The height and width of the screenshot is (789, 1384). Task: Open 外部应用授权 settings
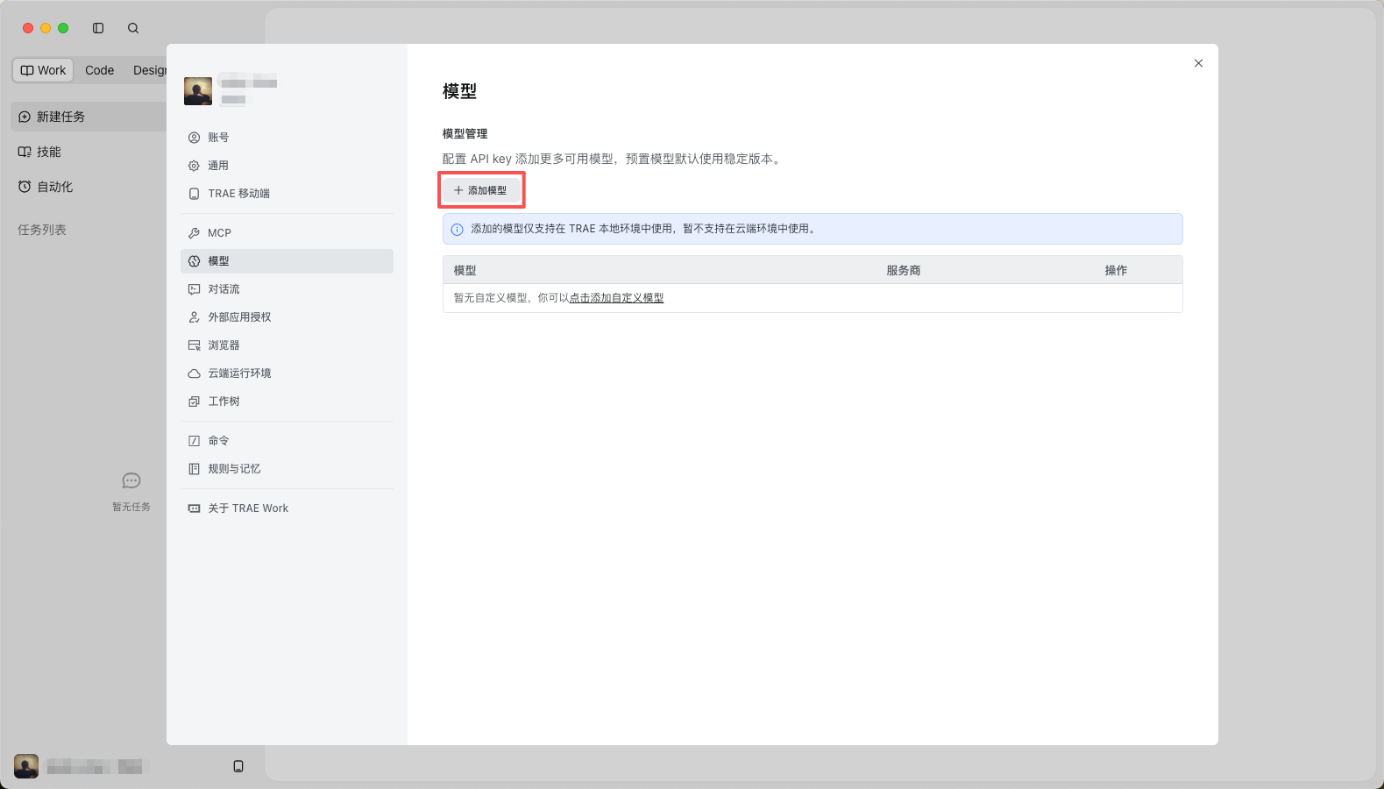tap(287, 317)
